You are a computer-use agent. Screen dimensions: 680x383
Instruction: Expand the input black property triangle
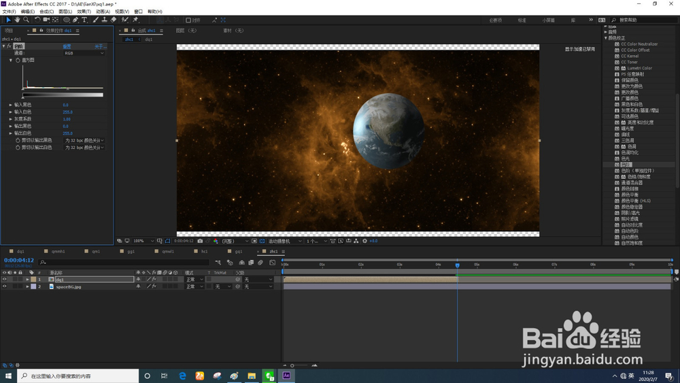pos(11,105)
